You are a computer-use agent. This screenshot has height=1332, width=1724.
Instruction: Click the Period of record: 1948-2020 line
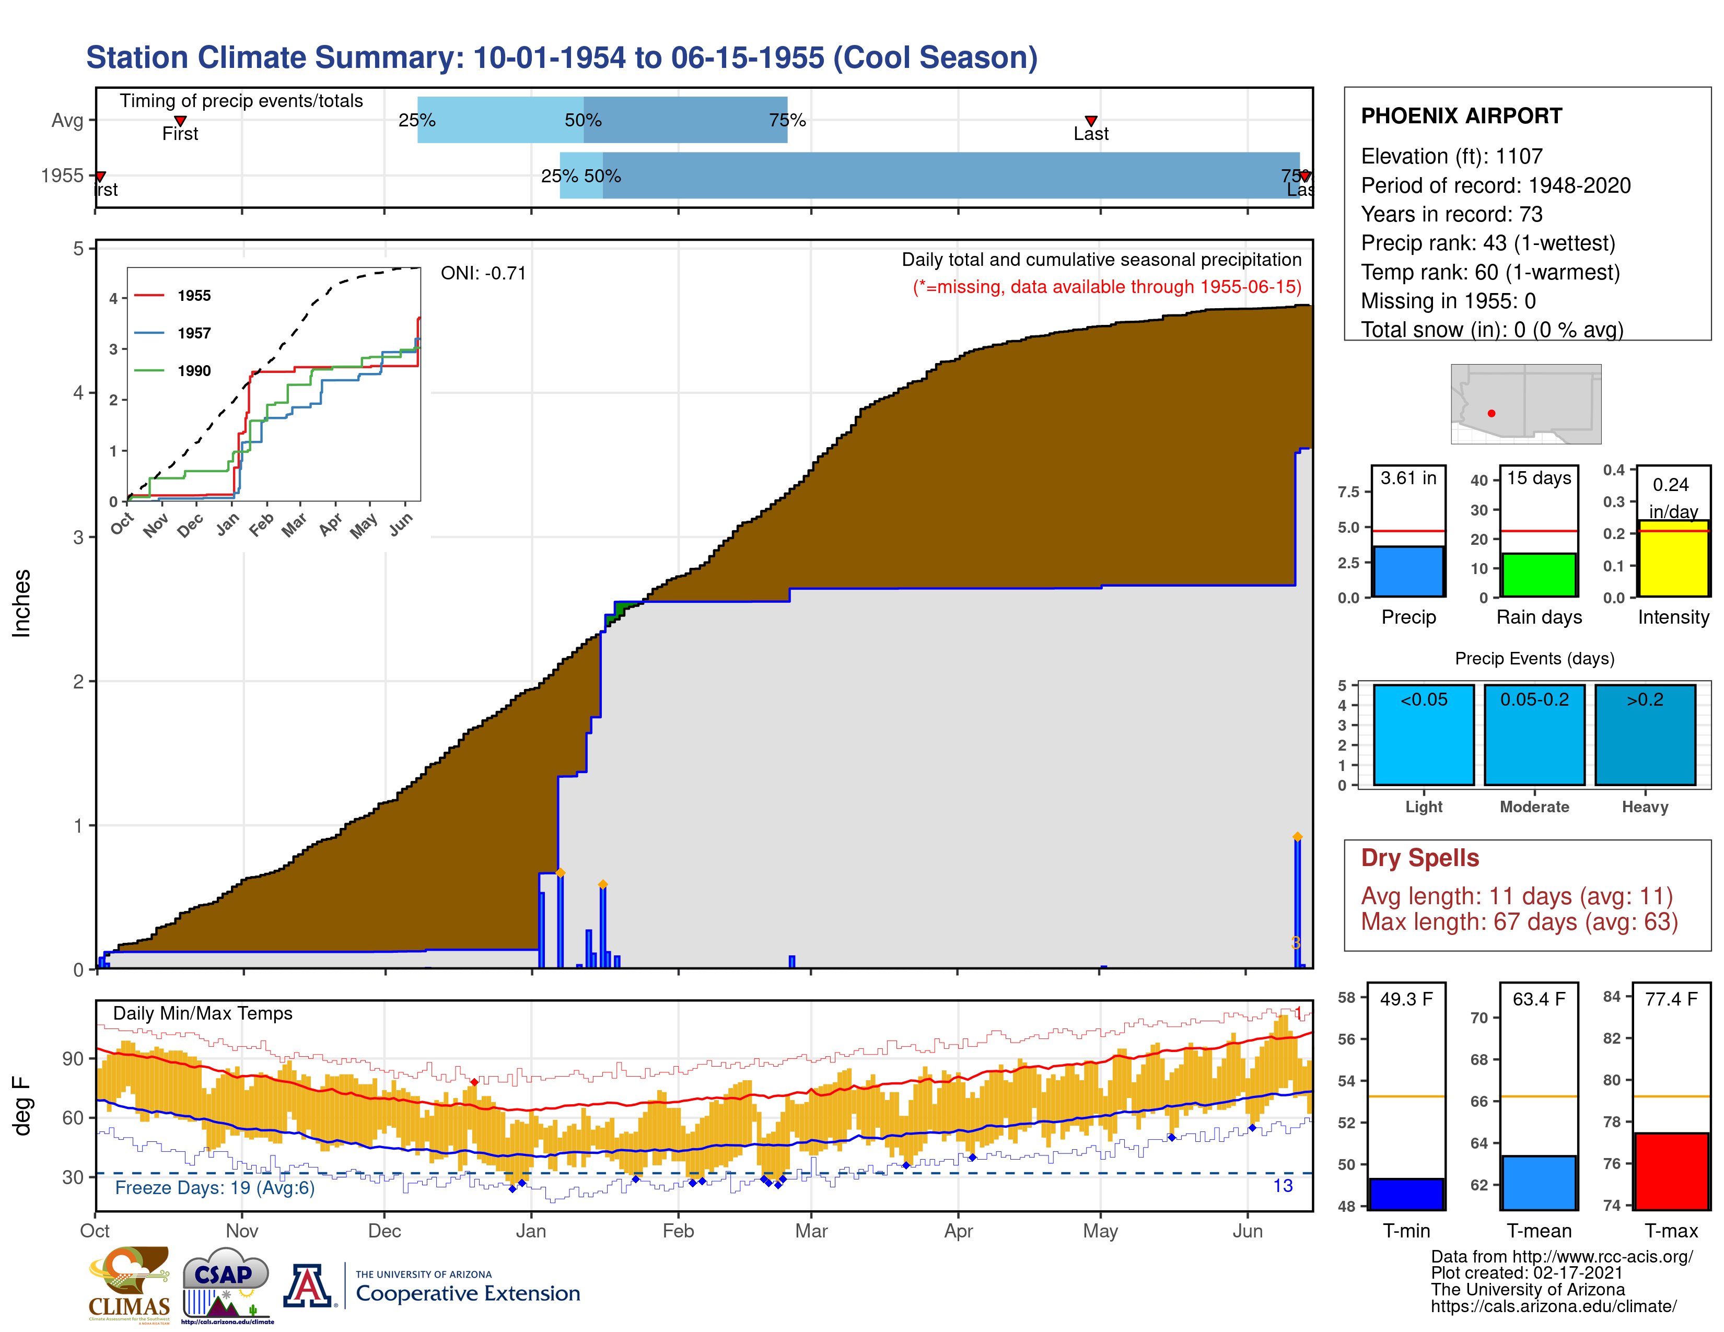(1496, 185)
